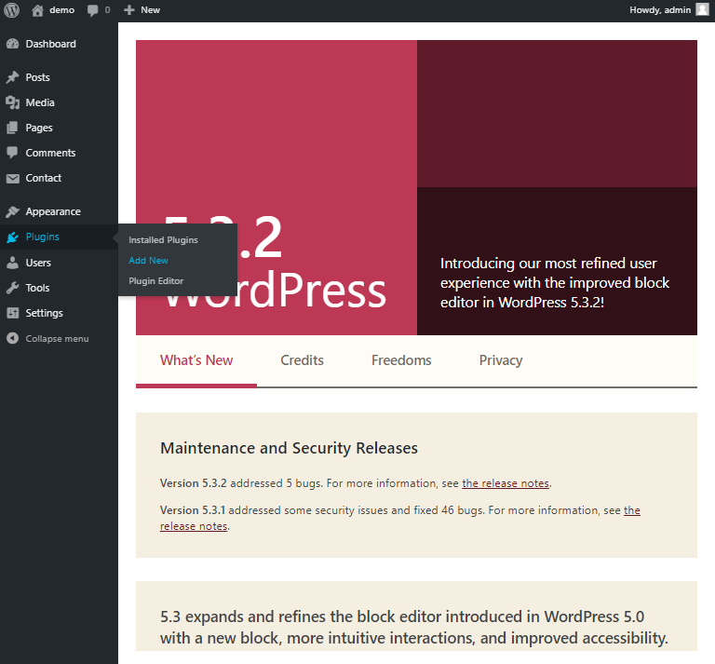Switch to the What's New tab
Viewport: 715px width, 664px height.
(x=196, y=360)
